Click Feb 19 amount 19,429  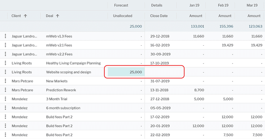pos(228,45)
